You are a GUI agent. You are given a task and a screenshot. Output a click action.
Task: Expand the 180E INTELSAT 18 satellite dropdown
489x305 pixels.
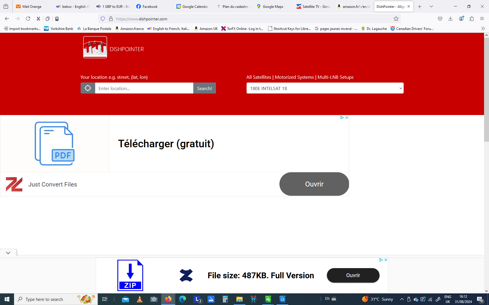[325, 88]
